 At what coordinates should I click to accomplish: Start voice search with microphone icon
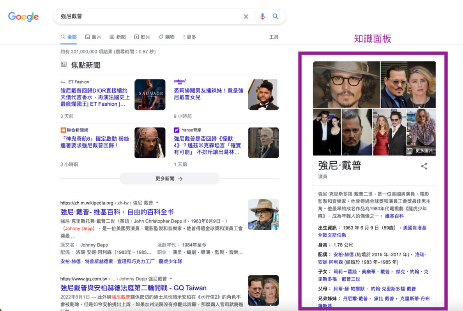click(262, 16)
